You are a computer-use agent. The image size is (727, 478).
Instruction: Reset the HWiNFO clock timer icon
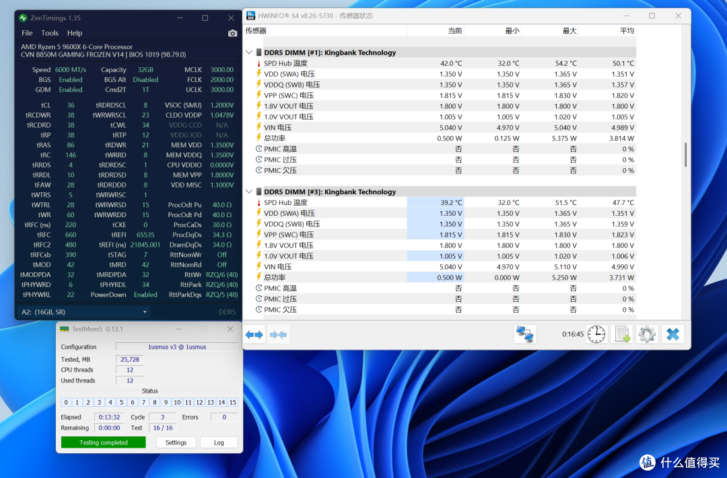pos(596,334)
